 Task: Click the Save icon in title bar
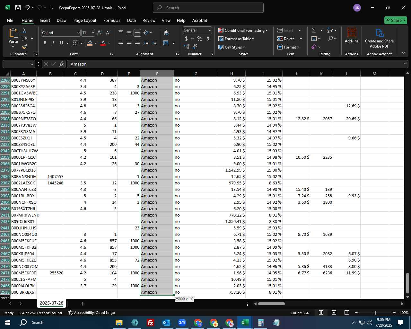pyautogui.click(x=18, y=8)
